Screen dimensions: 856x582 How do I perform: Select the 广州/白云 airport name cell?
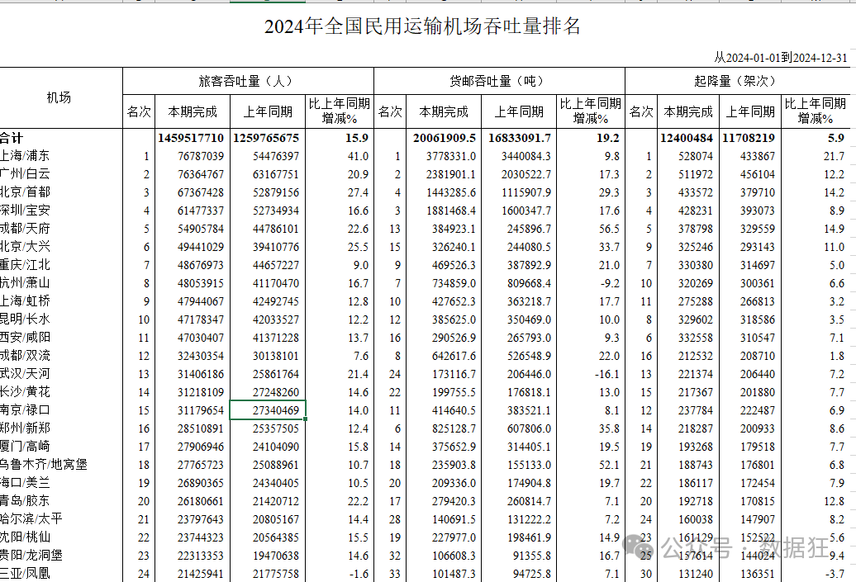(25, 174)
